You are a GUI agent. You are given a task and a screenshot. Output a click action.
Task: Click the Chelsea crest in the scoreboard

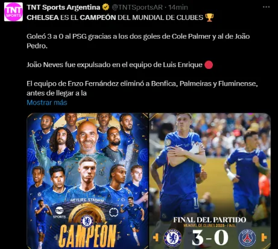pos(172,238)
